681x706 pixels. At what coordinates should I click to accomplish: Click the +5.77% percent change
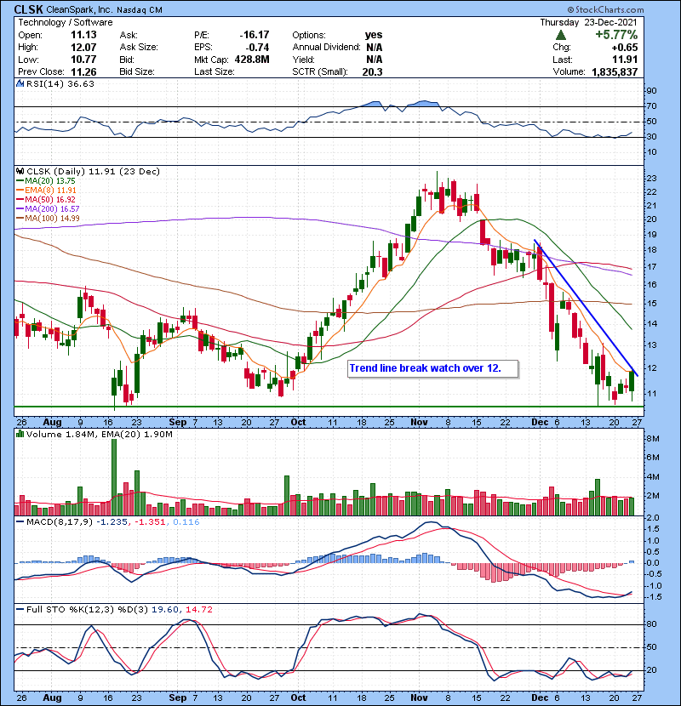616,35
